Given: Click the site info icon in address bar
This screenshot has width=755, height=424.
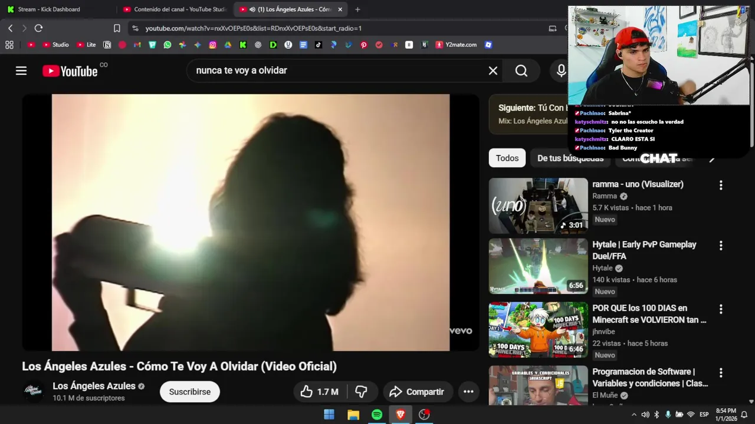Looking at the screenshot, I should click(x=135, y=28).
